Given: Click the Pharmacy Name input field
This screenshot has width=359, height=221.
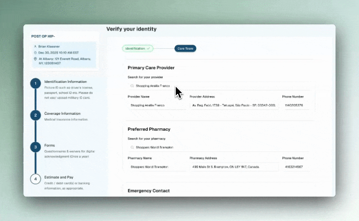Looking at the screenshot, I should 157,167.
